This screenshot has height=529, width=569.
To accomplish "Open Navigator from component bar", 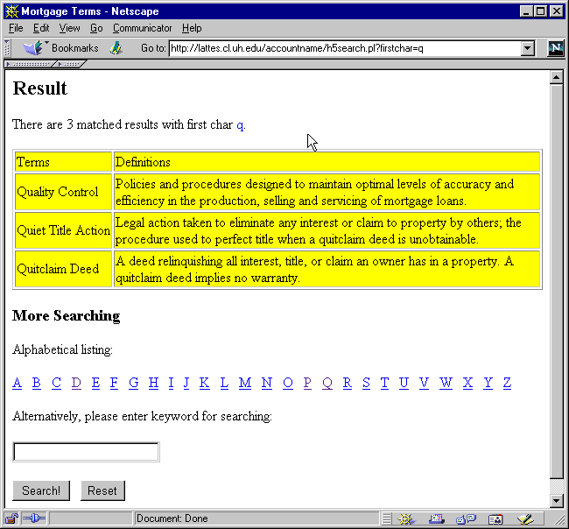I will [406, 519].
